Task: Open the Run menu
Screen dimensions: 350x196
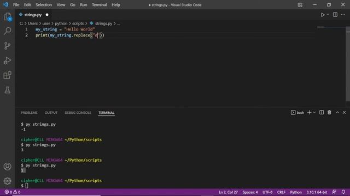Action: coord(84,5)
